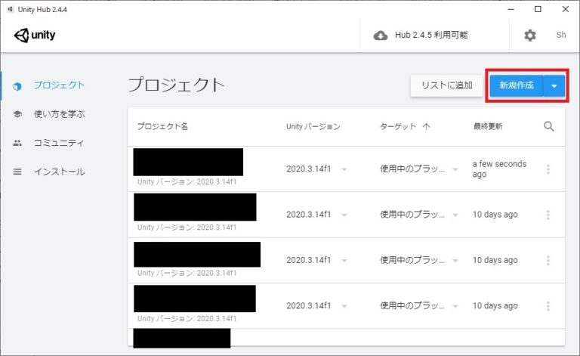
Task: Open the second redacted project in list
Action: [x=195, y=207]
